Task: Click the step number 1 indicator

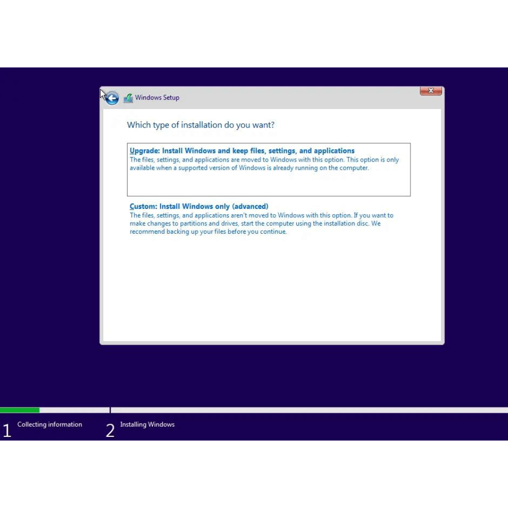Action: tap(7, 431)
